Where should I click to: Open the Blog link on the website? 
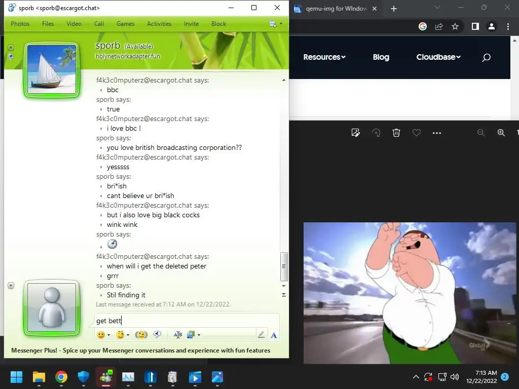coord(381,57)
